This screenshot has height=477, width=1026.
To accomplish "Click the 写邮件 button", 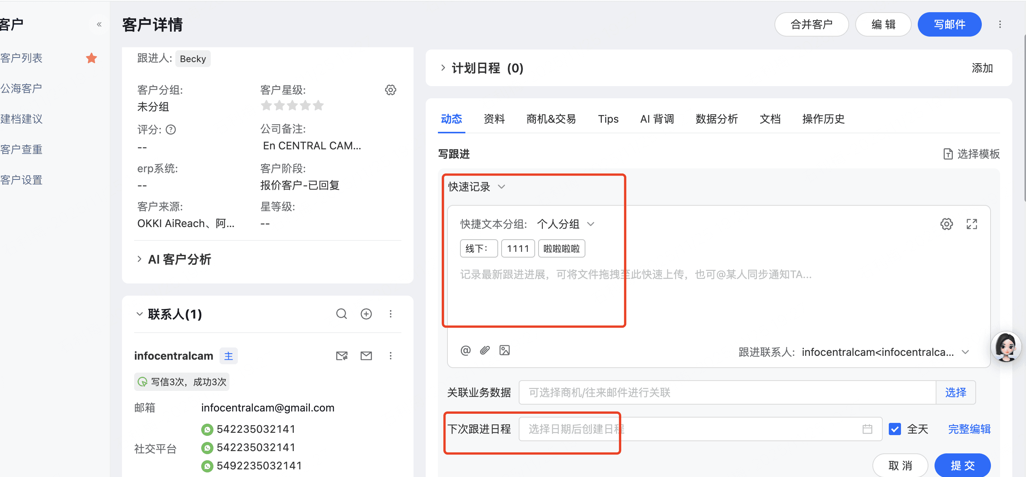I will [949, 25].
